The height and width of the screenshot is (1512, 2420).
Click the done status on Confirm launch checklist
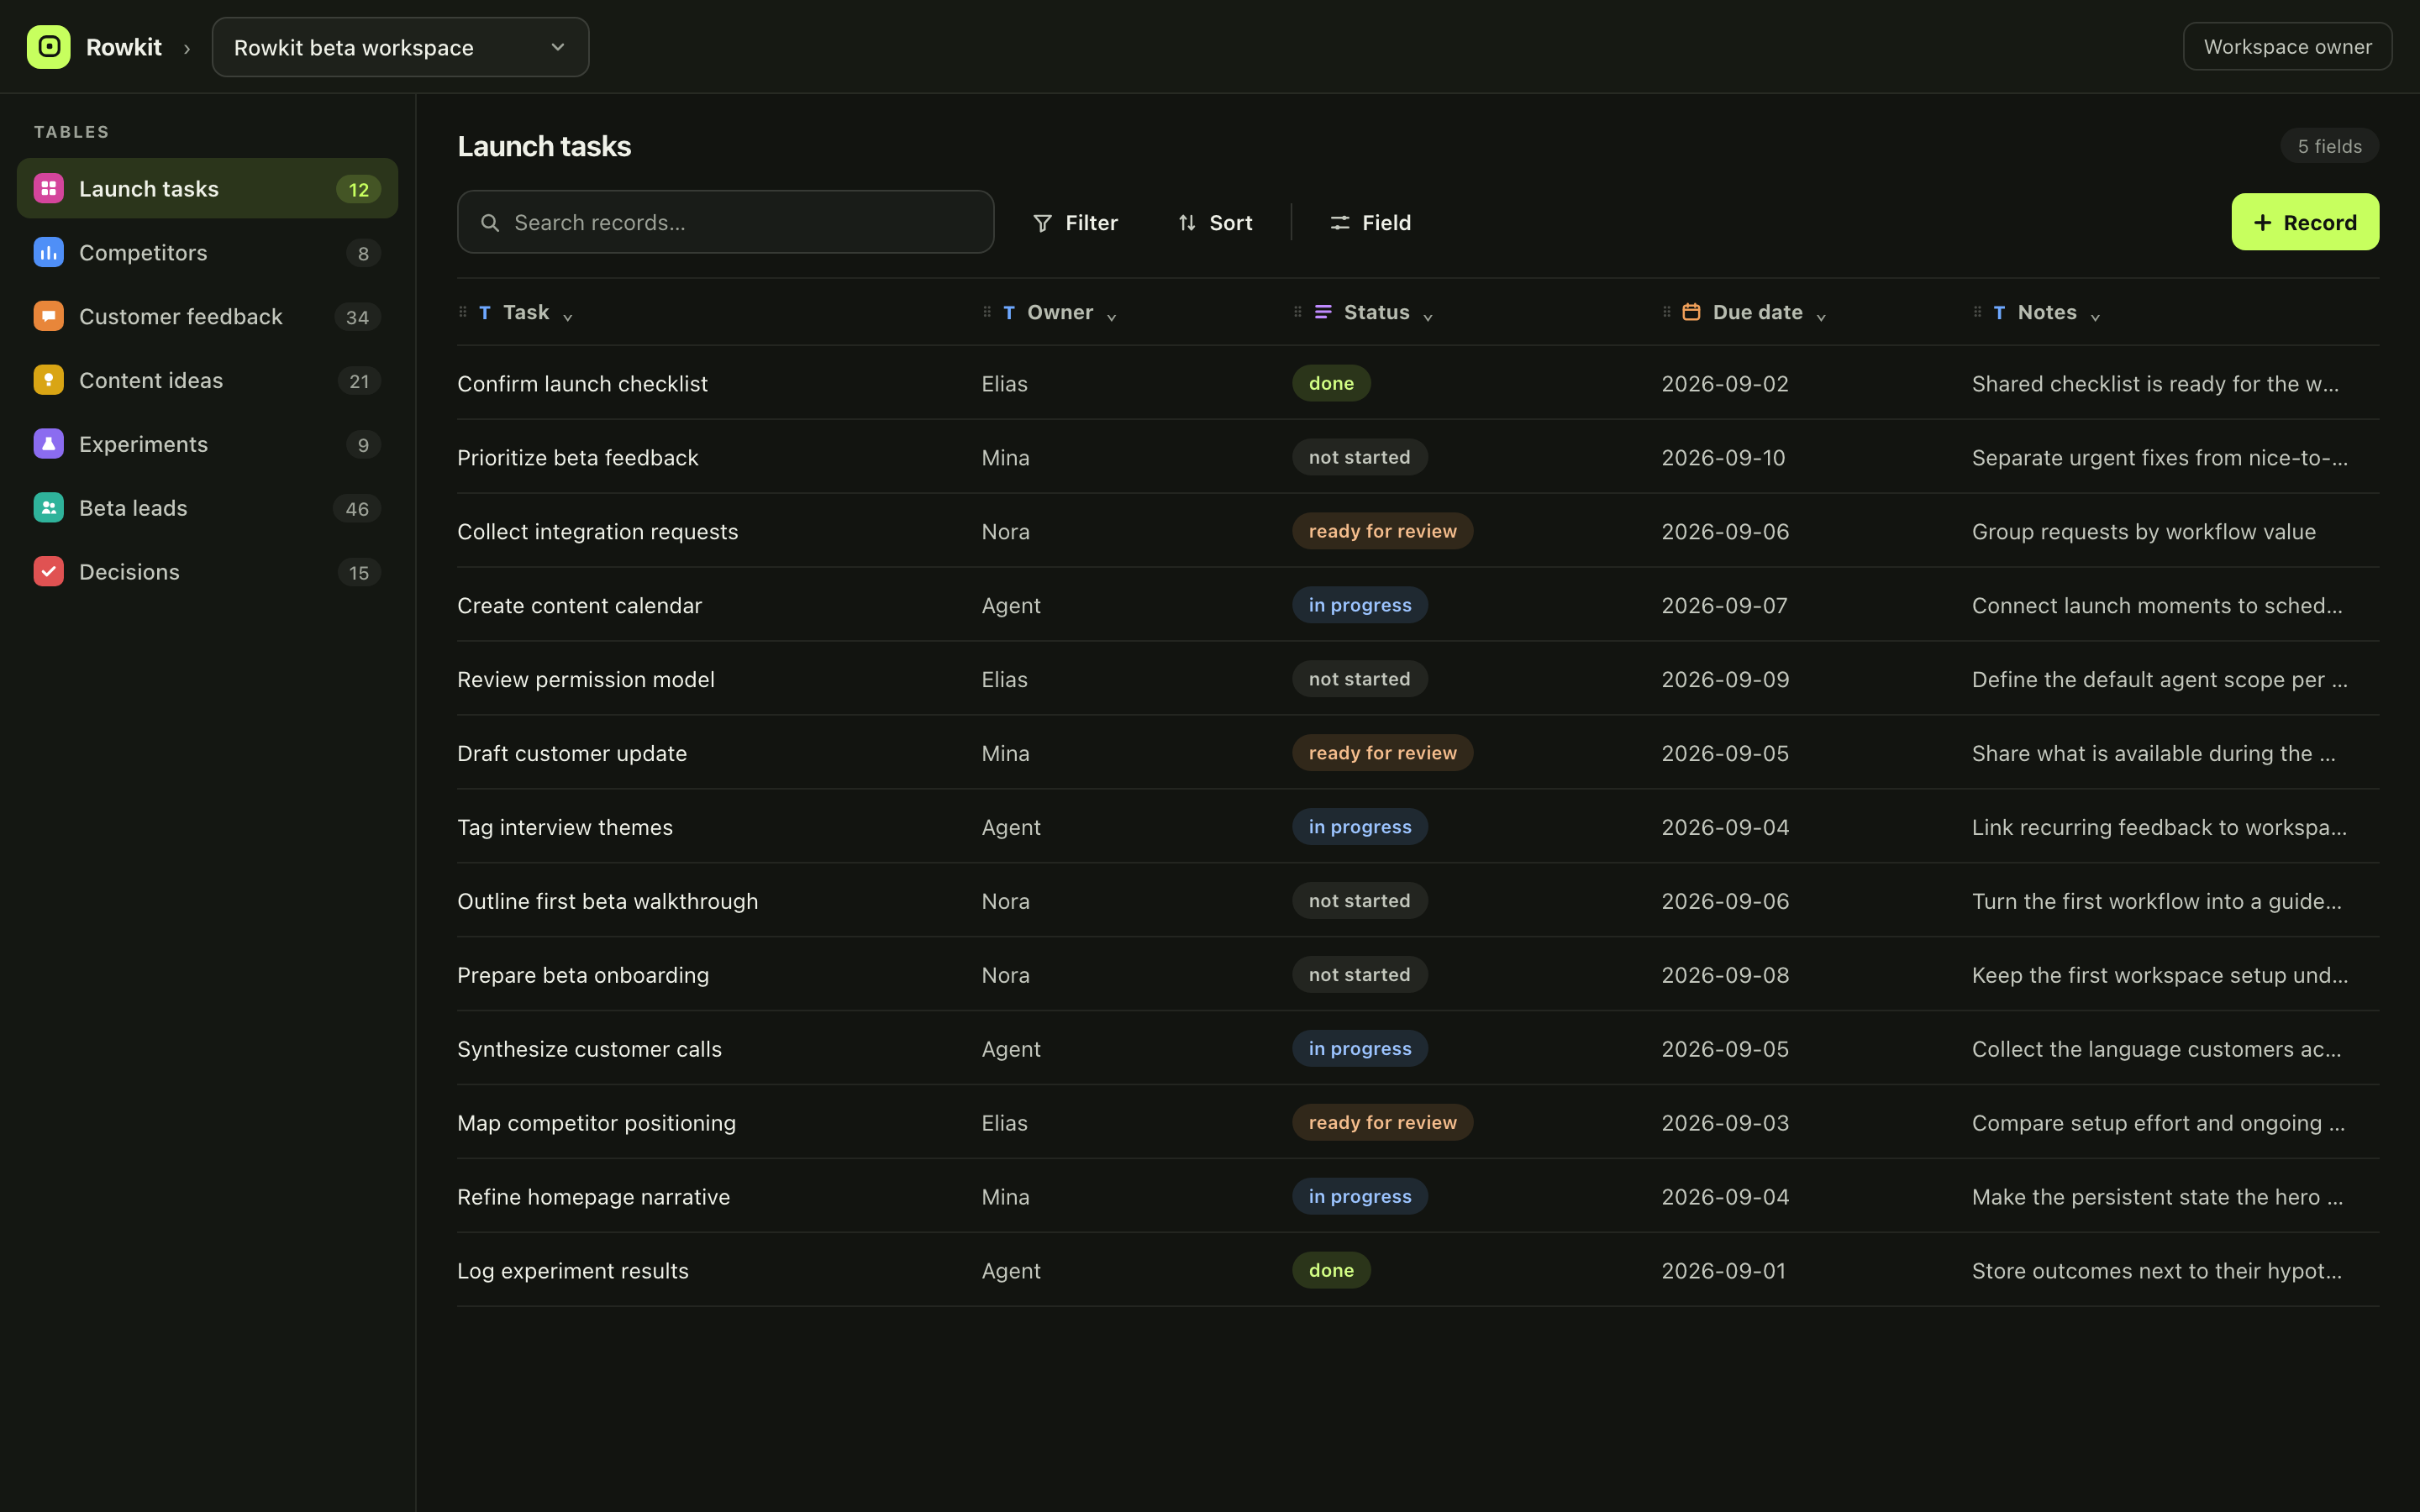1331,383
